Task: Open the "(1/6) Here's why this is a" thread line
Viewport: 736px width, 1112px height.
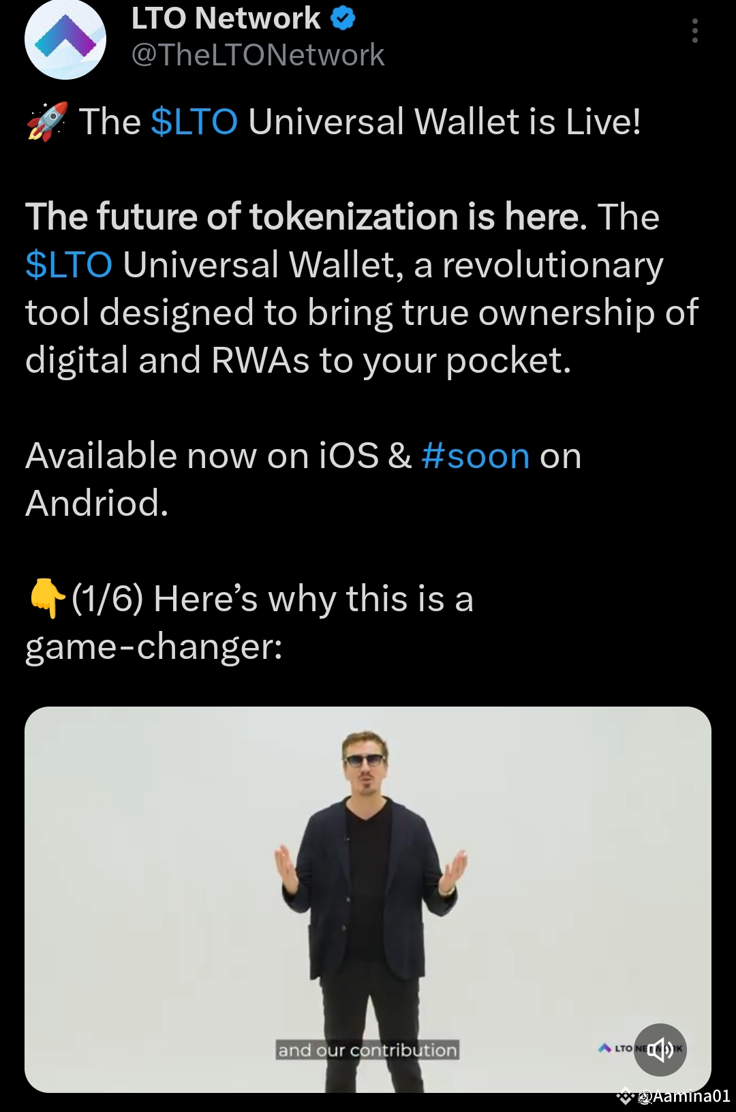Action: pyautogui.click(x=249, y=599)
